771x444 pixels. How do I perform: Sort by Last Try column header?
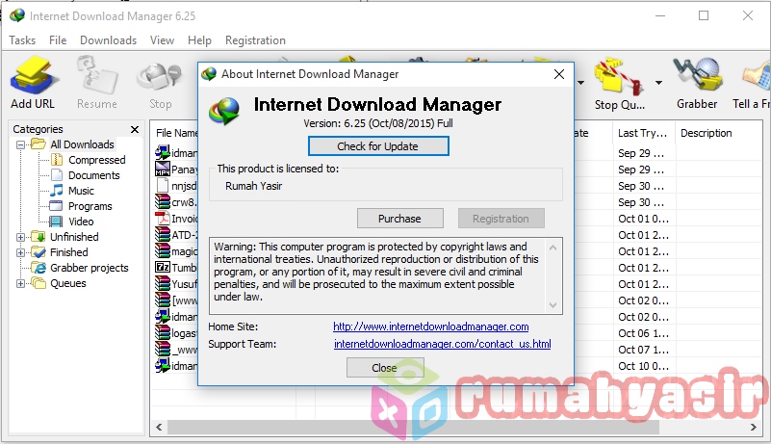(643, 133)
